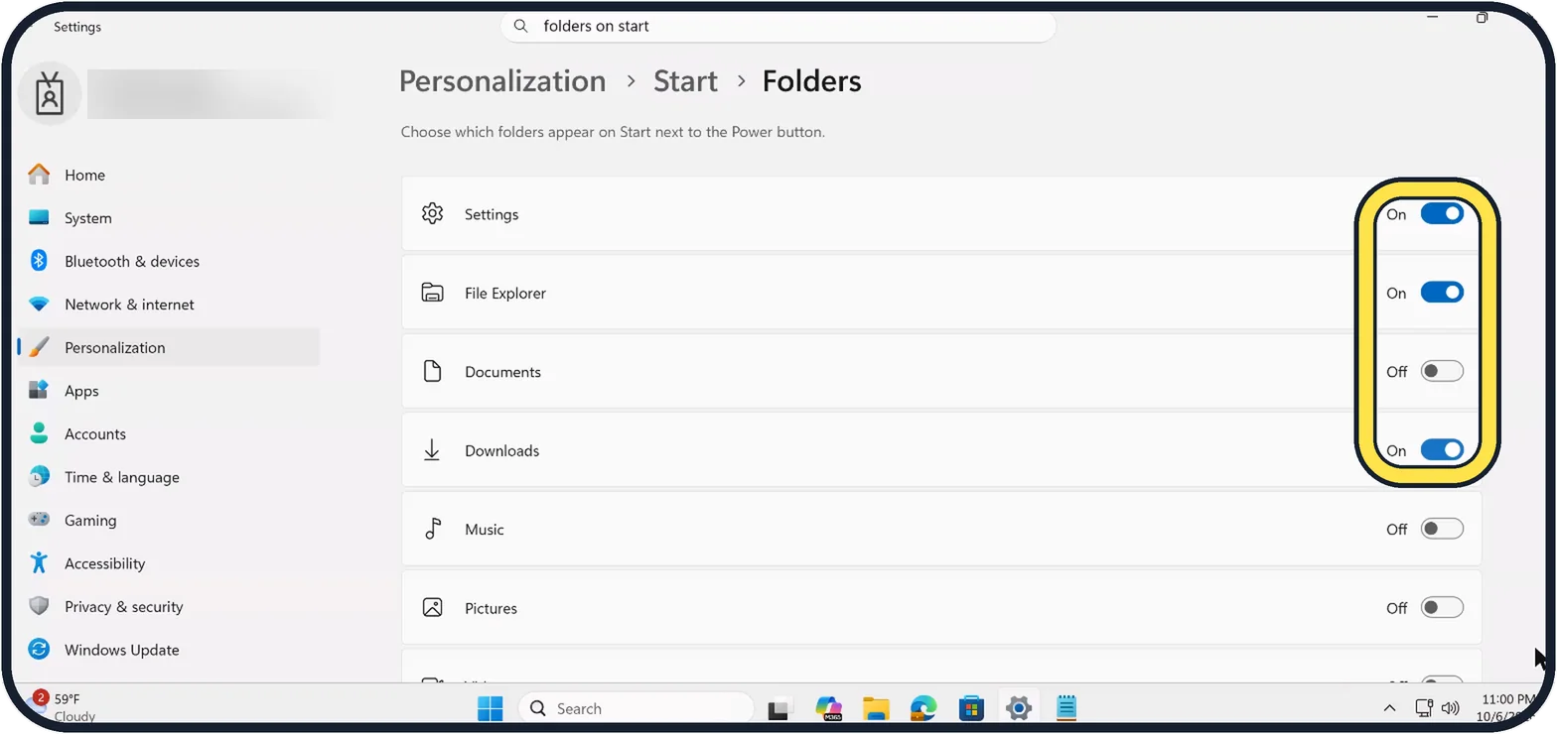Click the Personalization breadcrumb link

pyautogui.click(x=502, y=81)
